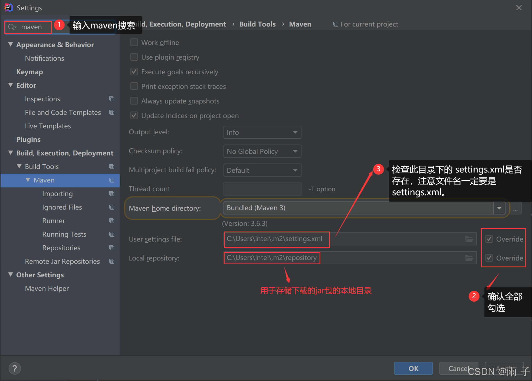Open the Checksum policy dropdown
Image resolution: width=532 pixels, height=381 pixels.
[262, 151]
